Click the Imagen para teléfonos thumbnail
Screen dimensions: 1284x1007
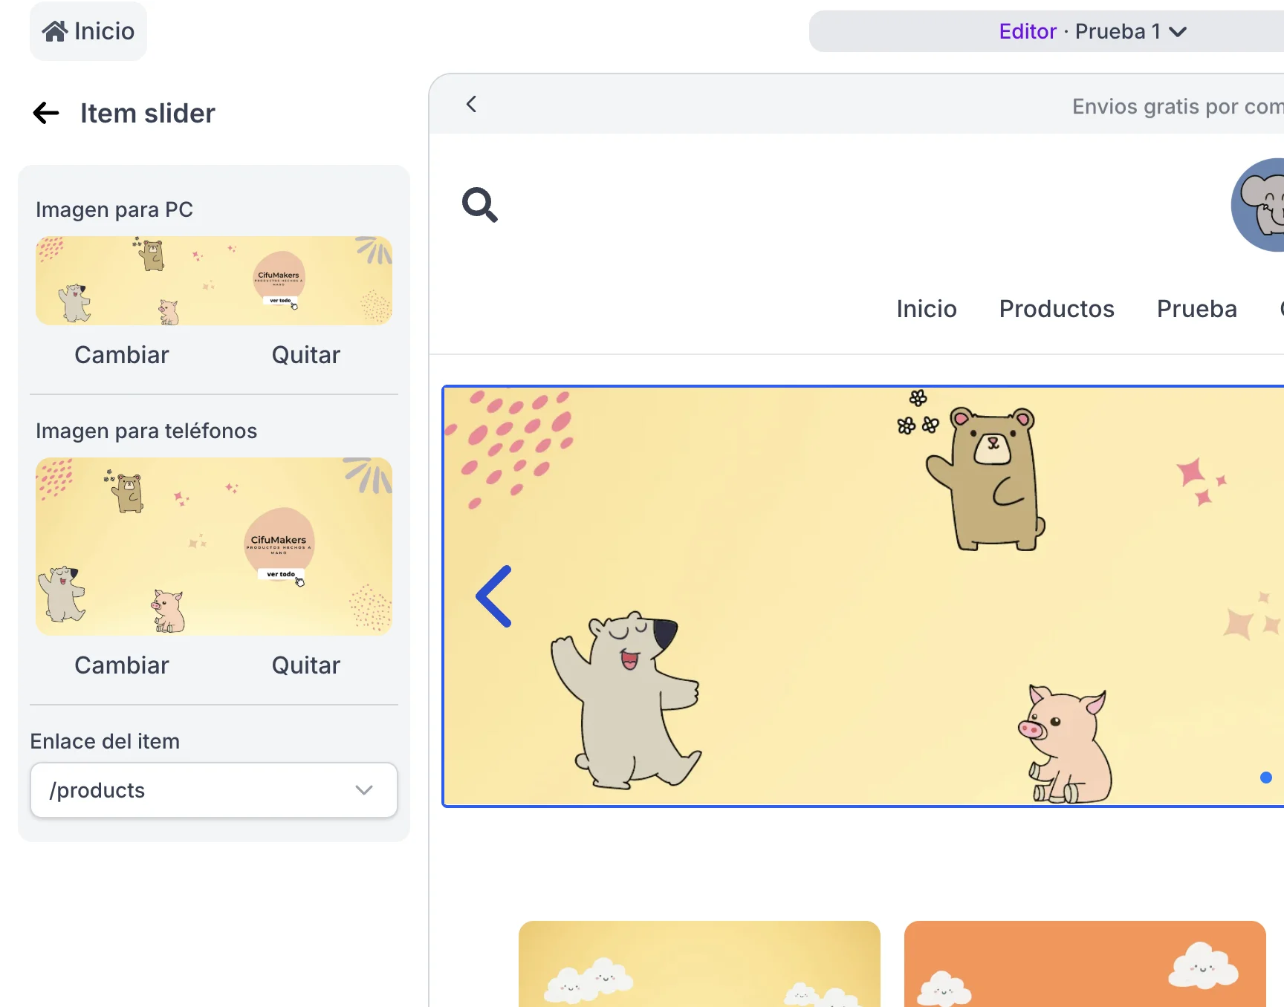214,547
